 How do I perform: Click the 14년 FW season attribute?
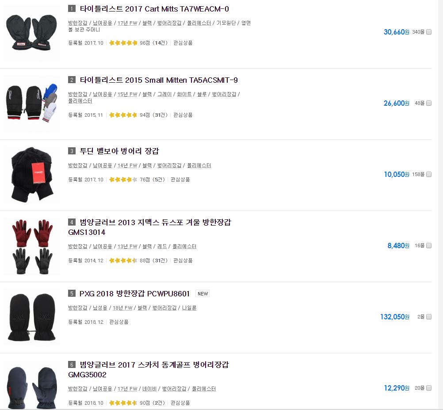127,165
